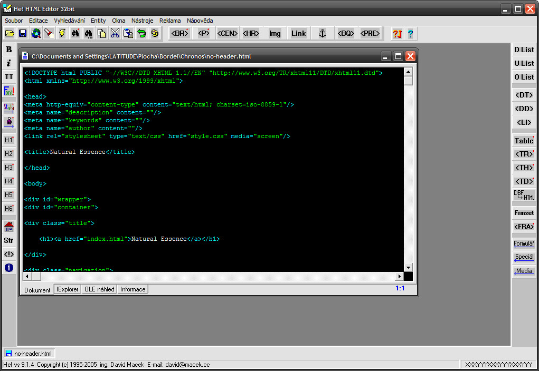539x371 pixels.
Task: Click the blue info circle icon
Action: [x=9, y=268]
